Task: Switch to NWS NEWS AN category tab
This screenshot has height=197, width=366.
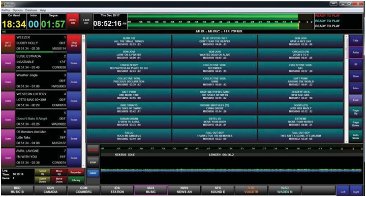Action: point(184,190)
